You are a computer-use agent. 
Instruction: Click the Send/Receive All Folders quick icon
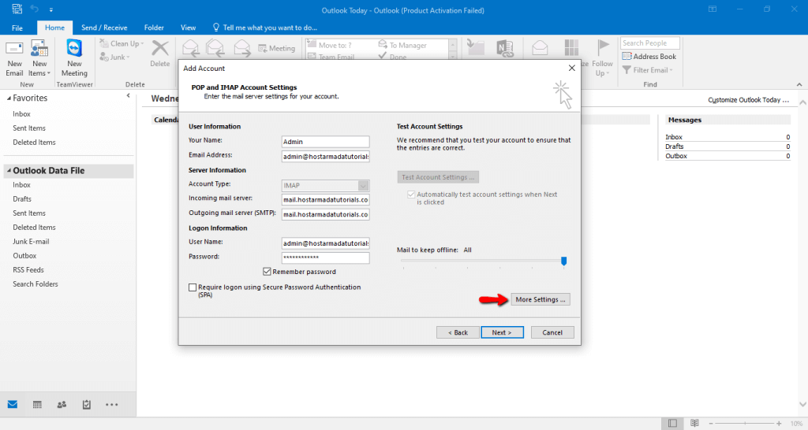click(17, 9)
